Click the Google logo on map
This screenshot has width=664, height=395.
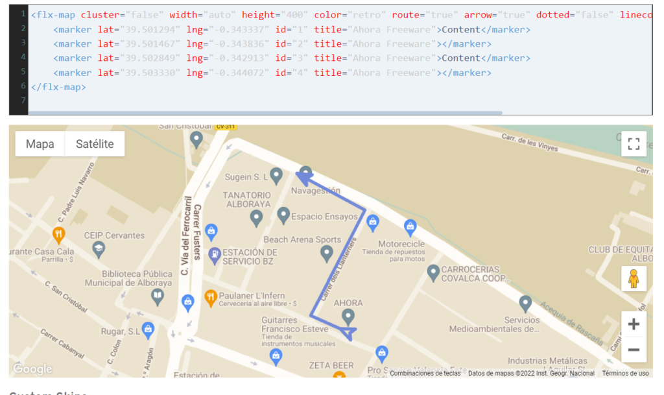[x=32, y=369]
